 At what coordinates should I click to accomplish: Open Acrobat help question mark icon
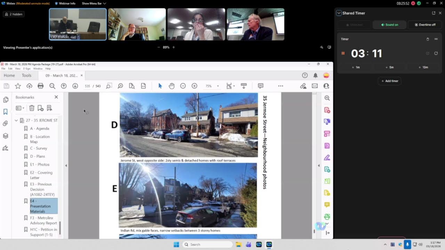coord(305,75)
